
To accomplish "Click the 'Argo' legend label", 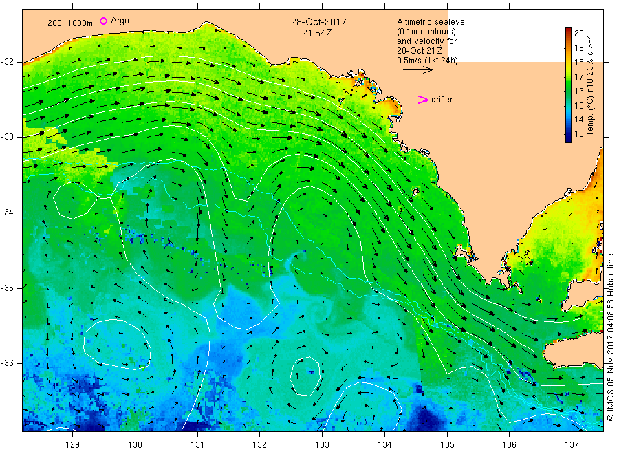I will click(120, 21).
